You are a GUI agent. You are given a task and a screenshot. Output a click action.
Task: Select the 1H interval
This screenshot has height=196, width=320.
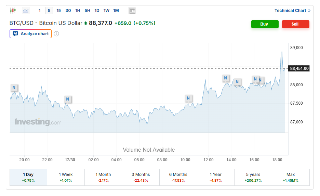pyautogui.click(x=78, y=11)
